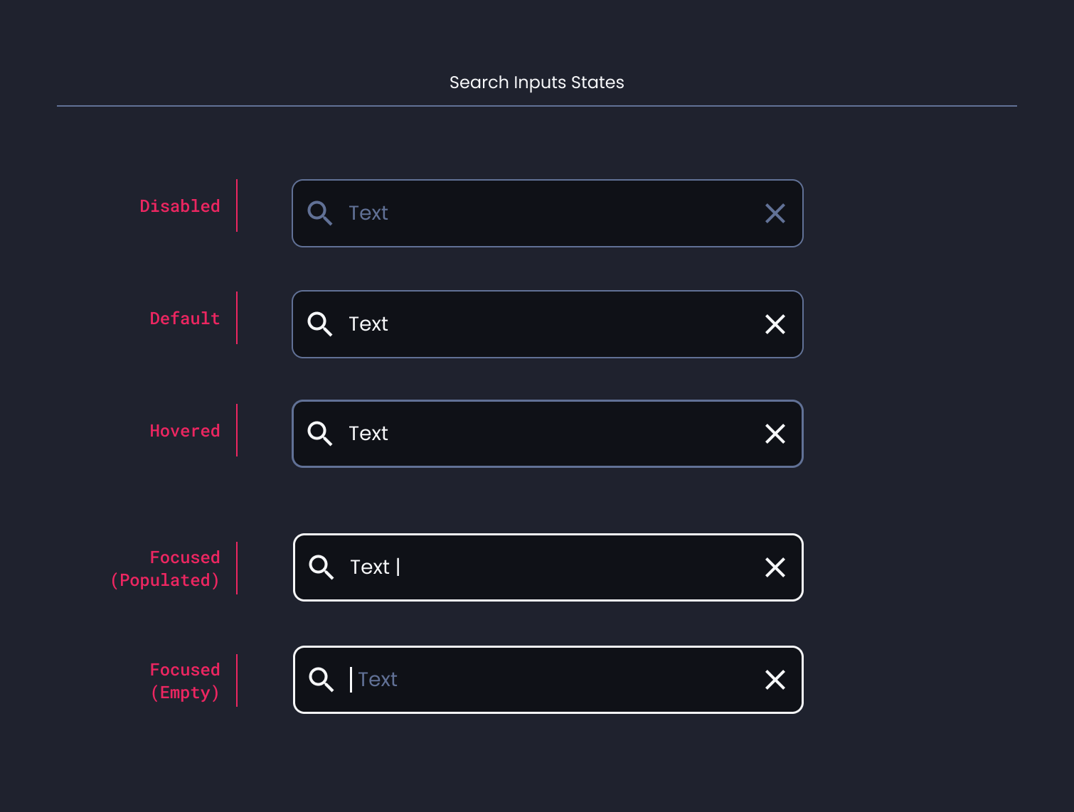
Task: Click the placeholder text in the Disabled input
Action: pyautogui.click(x=368, y=213)
